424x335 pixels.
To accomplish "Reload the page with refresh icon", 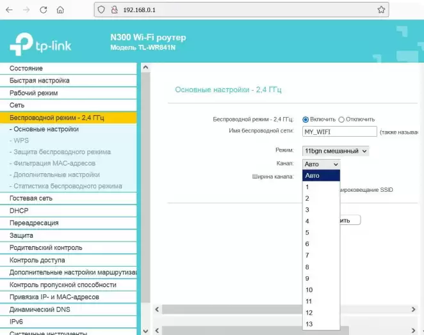I will pyautogui.click(x=43, y=10).
